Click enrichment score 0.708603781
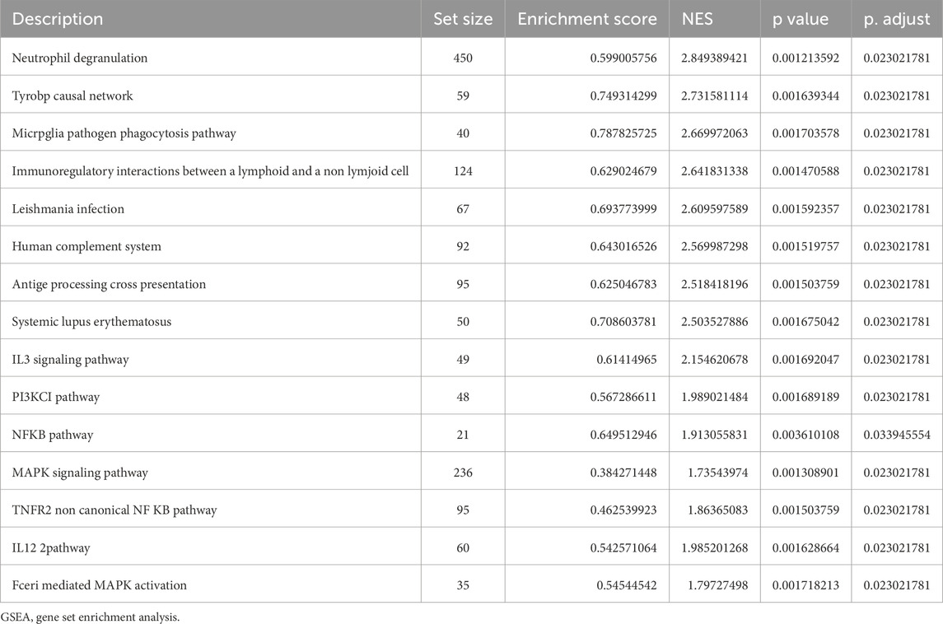This screenshot has width=943, height=624. (x=623, y=322)
